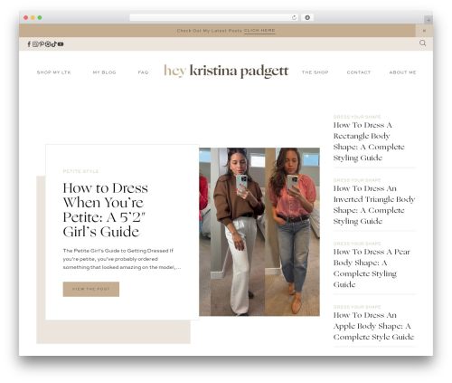452x383 pixels.
Task: Open the Instagram social icon
Action: click(x=35, y=44)
